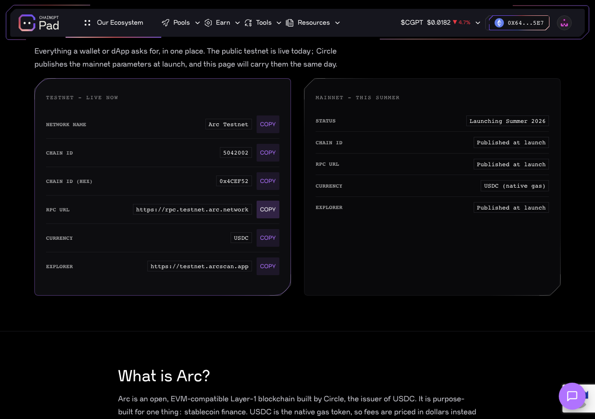Viewport: 595px width, 419px height.
Task: Click the TESTNET - LIVE NOW heading
Action: pyautogui.click(x=82, y=98)
